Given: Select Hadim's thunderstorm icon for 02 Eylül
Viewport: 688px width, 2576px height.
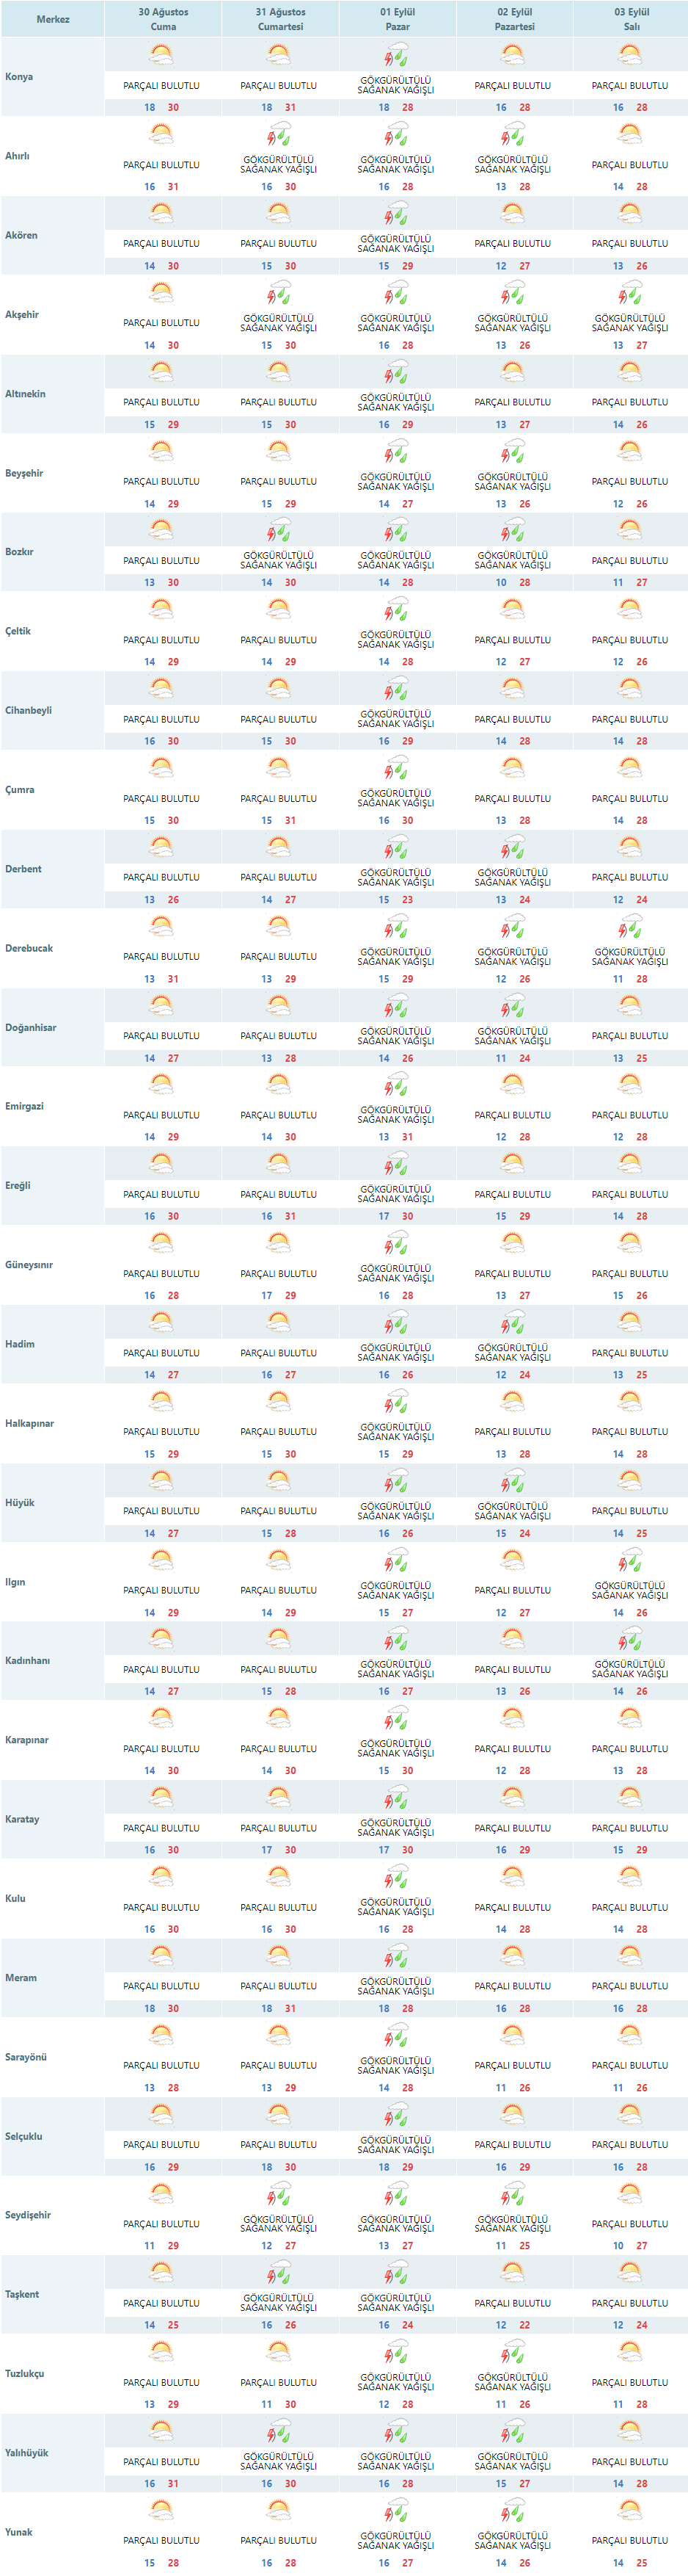Looking at the screenshot, I should (x=512, y=1323).
